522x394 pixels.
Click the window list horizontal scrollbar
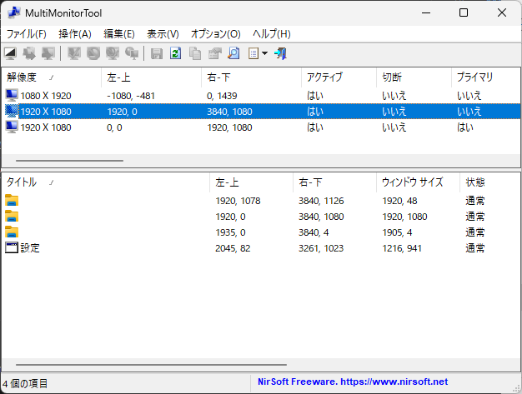click(151, 365)
